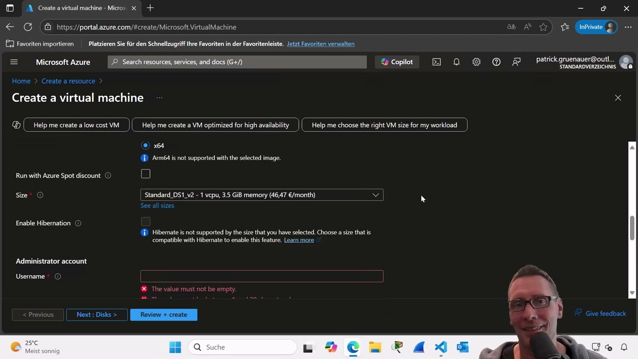The width and height of the screenshot is (638, 359).
Task: Open Windows Start menu
Action: pos(175,347)
